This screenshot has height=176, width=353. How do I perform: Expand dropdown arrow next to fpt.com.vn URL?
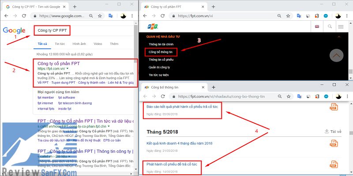coord(68,69)
